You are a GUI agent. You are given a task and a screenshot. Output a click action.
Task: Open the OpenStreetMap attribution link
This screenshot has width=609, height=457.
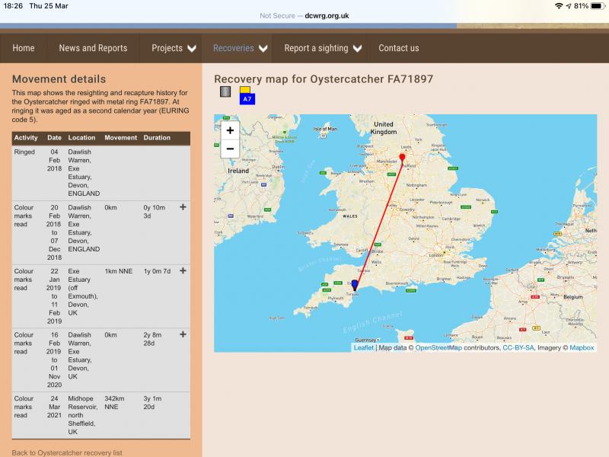pos(438,348)
